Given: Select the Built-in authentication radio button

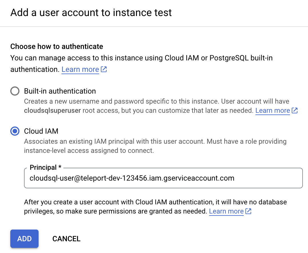Looking at the screenshot, I should 15,91.
